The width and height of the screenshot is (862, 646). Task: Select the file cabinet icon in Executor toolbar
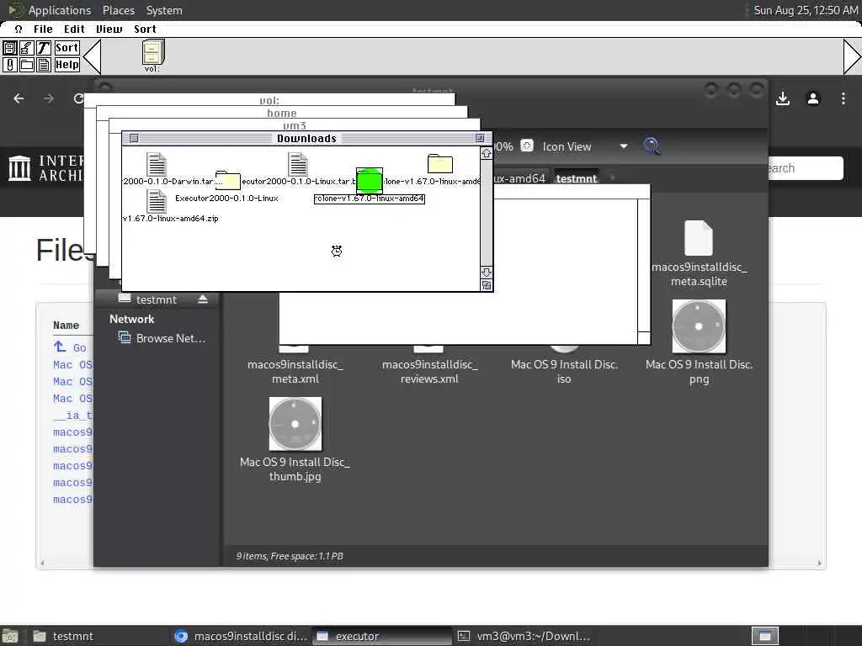tap(9, 48)
